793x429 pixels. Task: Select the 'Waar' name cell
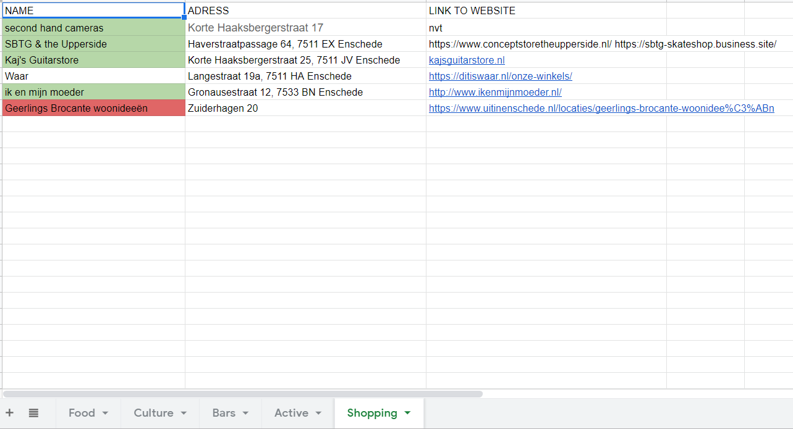tap(93, 76)
